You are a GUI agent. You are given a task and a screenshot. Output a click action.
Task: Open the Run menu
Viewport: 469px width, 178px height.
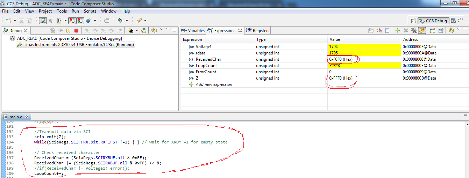point(75,11)
